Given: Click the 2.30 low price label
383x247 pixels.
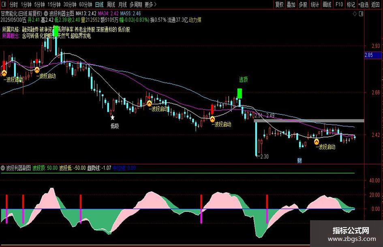Looking at the screenshot, I should (x=264, y=157).
